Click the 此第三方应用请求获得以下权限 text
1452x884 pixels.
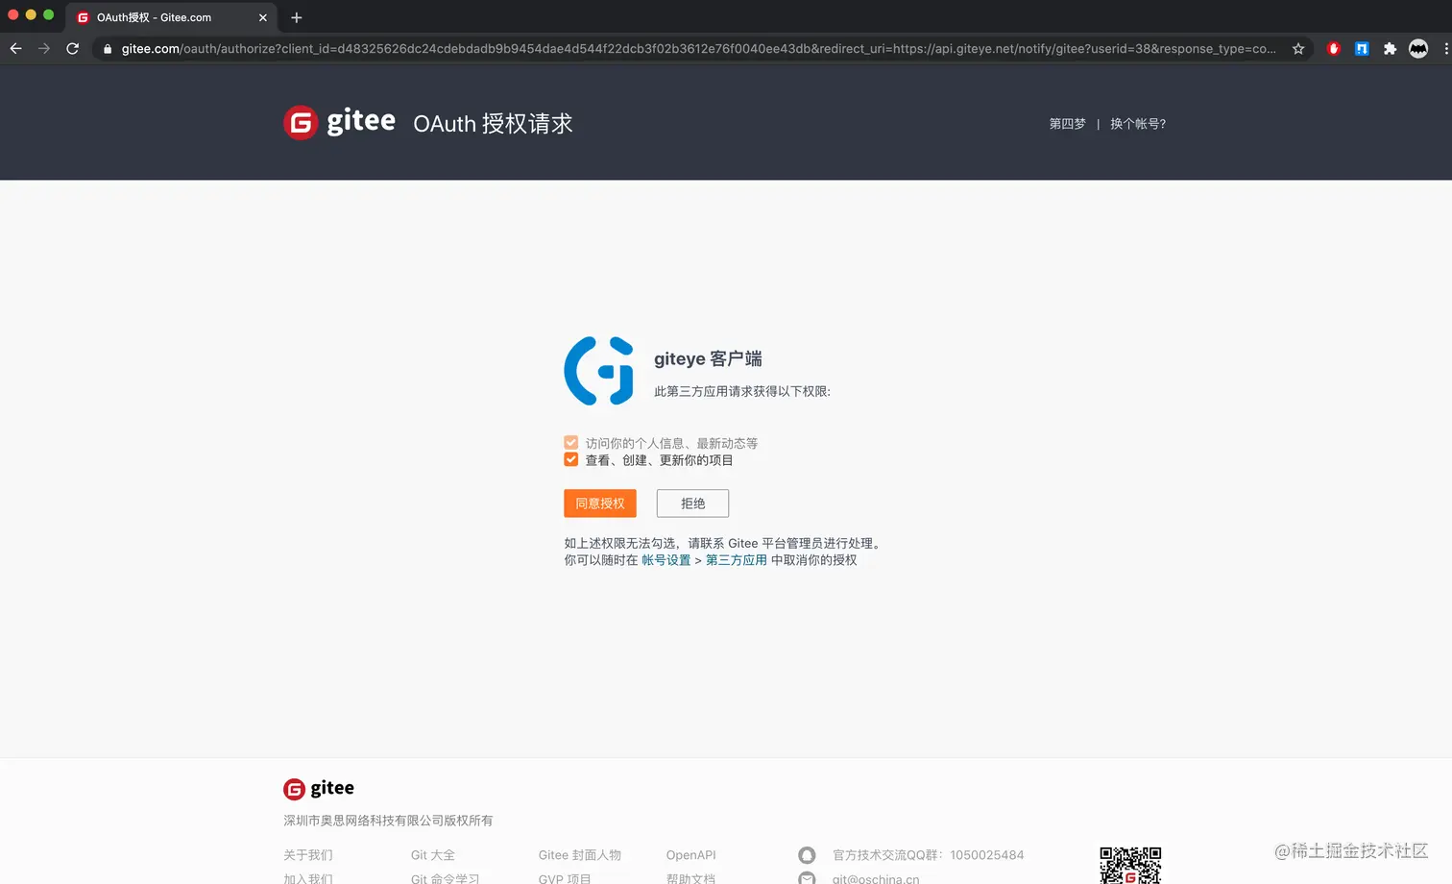742,391
